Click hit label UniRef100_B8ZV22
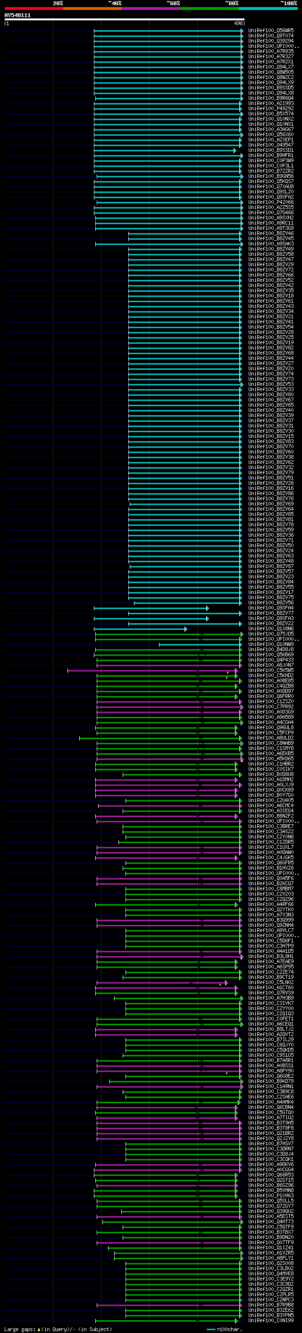This screenshot has width=302, height=1333. (271, 624)
